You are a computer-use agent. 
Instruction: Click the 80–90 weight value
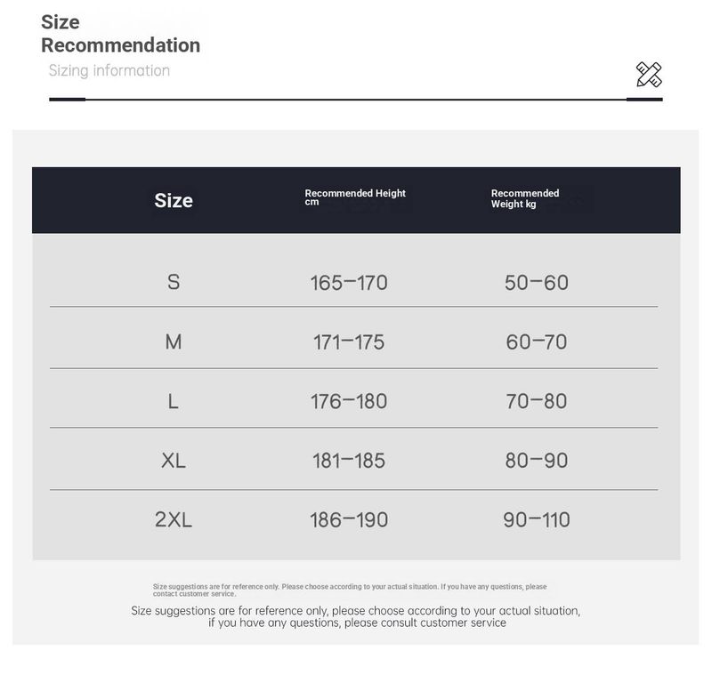(x=537, y=461)
